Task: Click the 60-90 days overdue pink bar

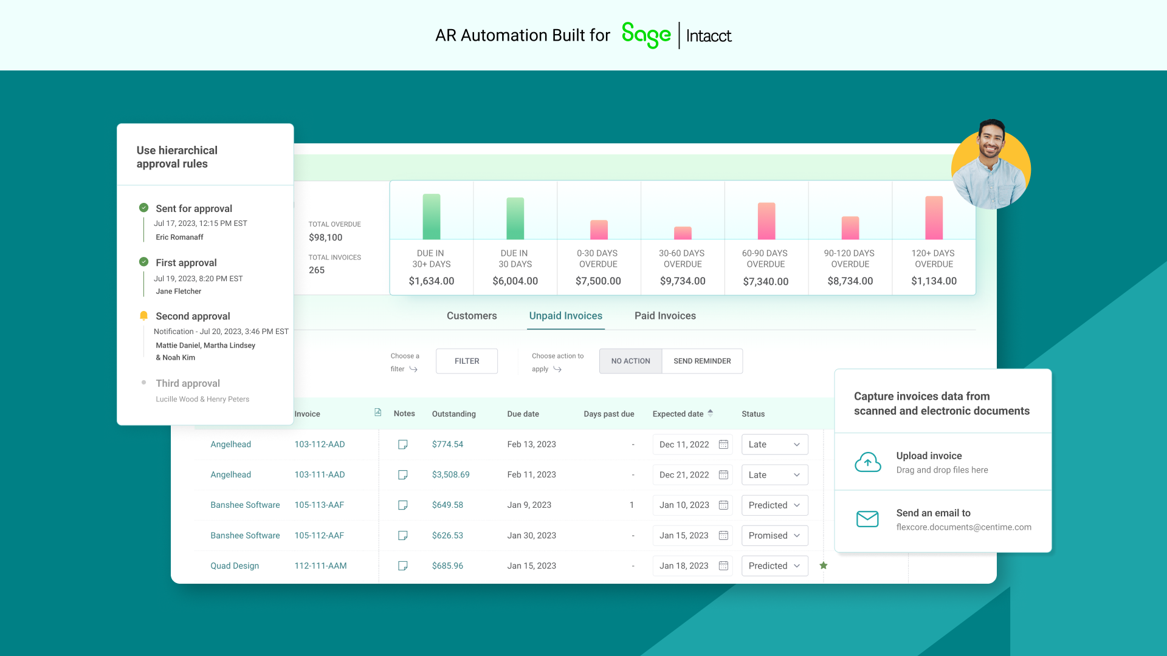Action: pyautogui.click(x=766, y=221)
